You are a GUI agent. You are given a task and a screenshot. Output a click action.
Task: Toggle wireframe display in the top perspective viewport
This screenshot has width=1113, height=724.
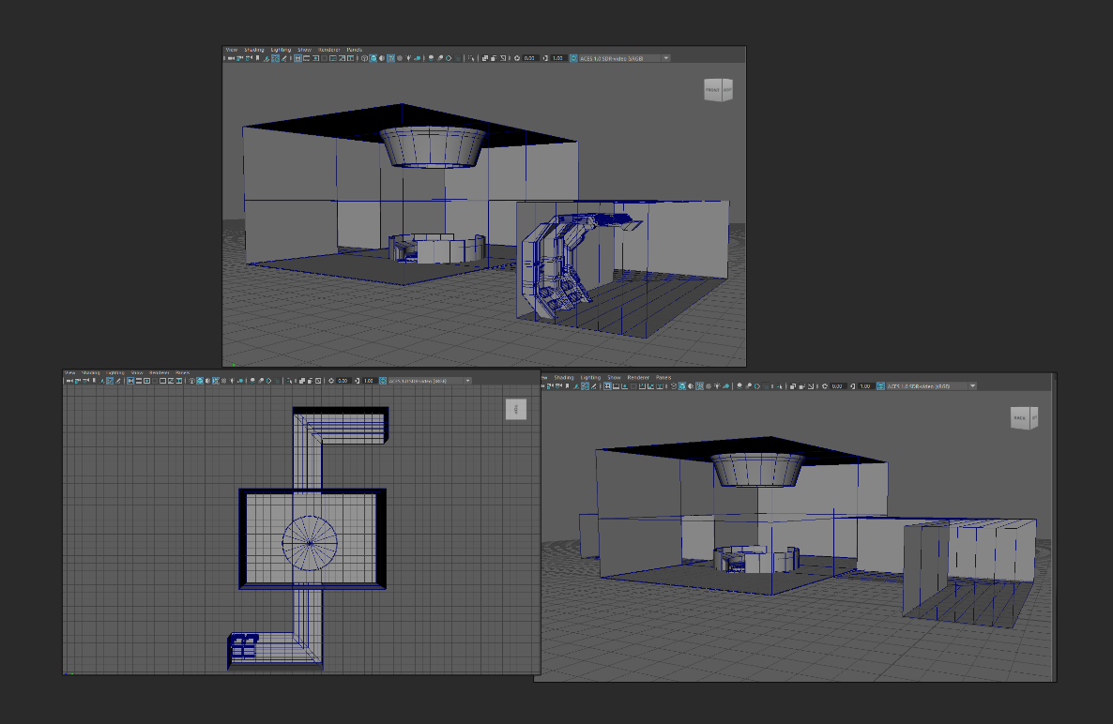pyautogui.click(x=364, y=58)
